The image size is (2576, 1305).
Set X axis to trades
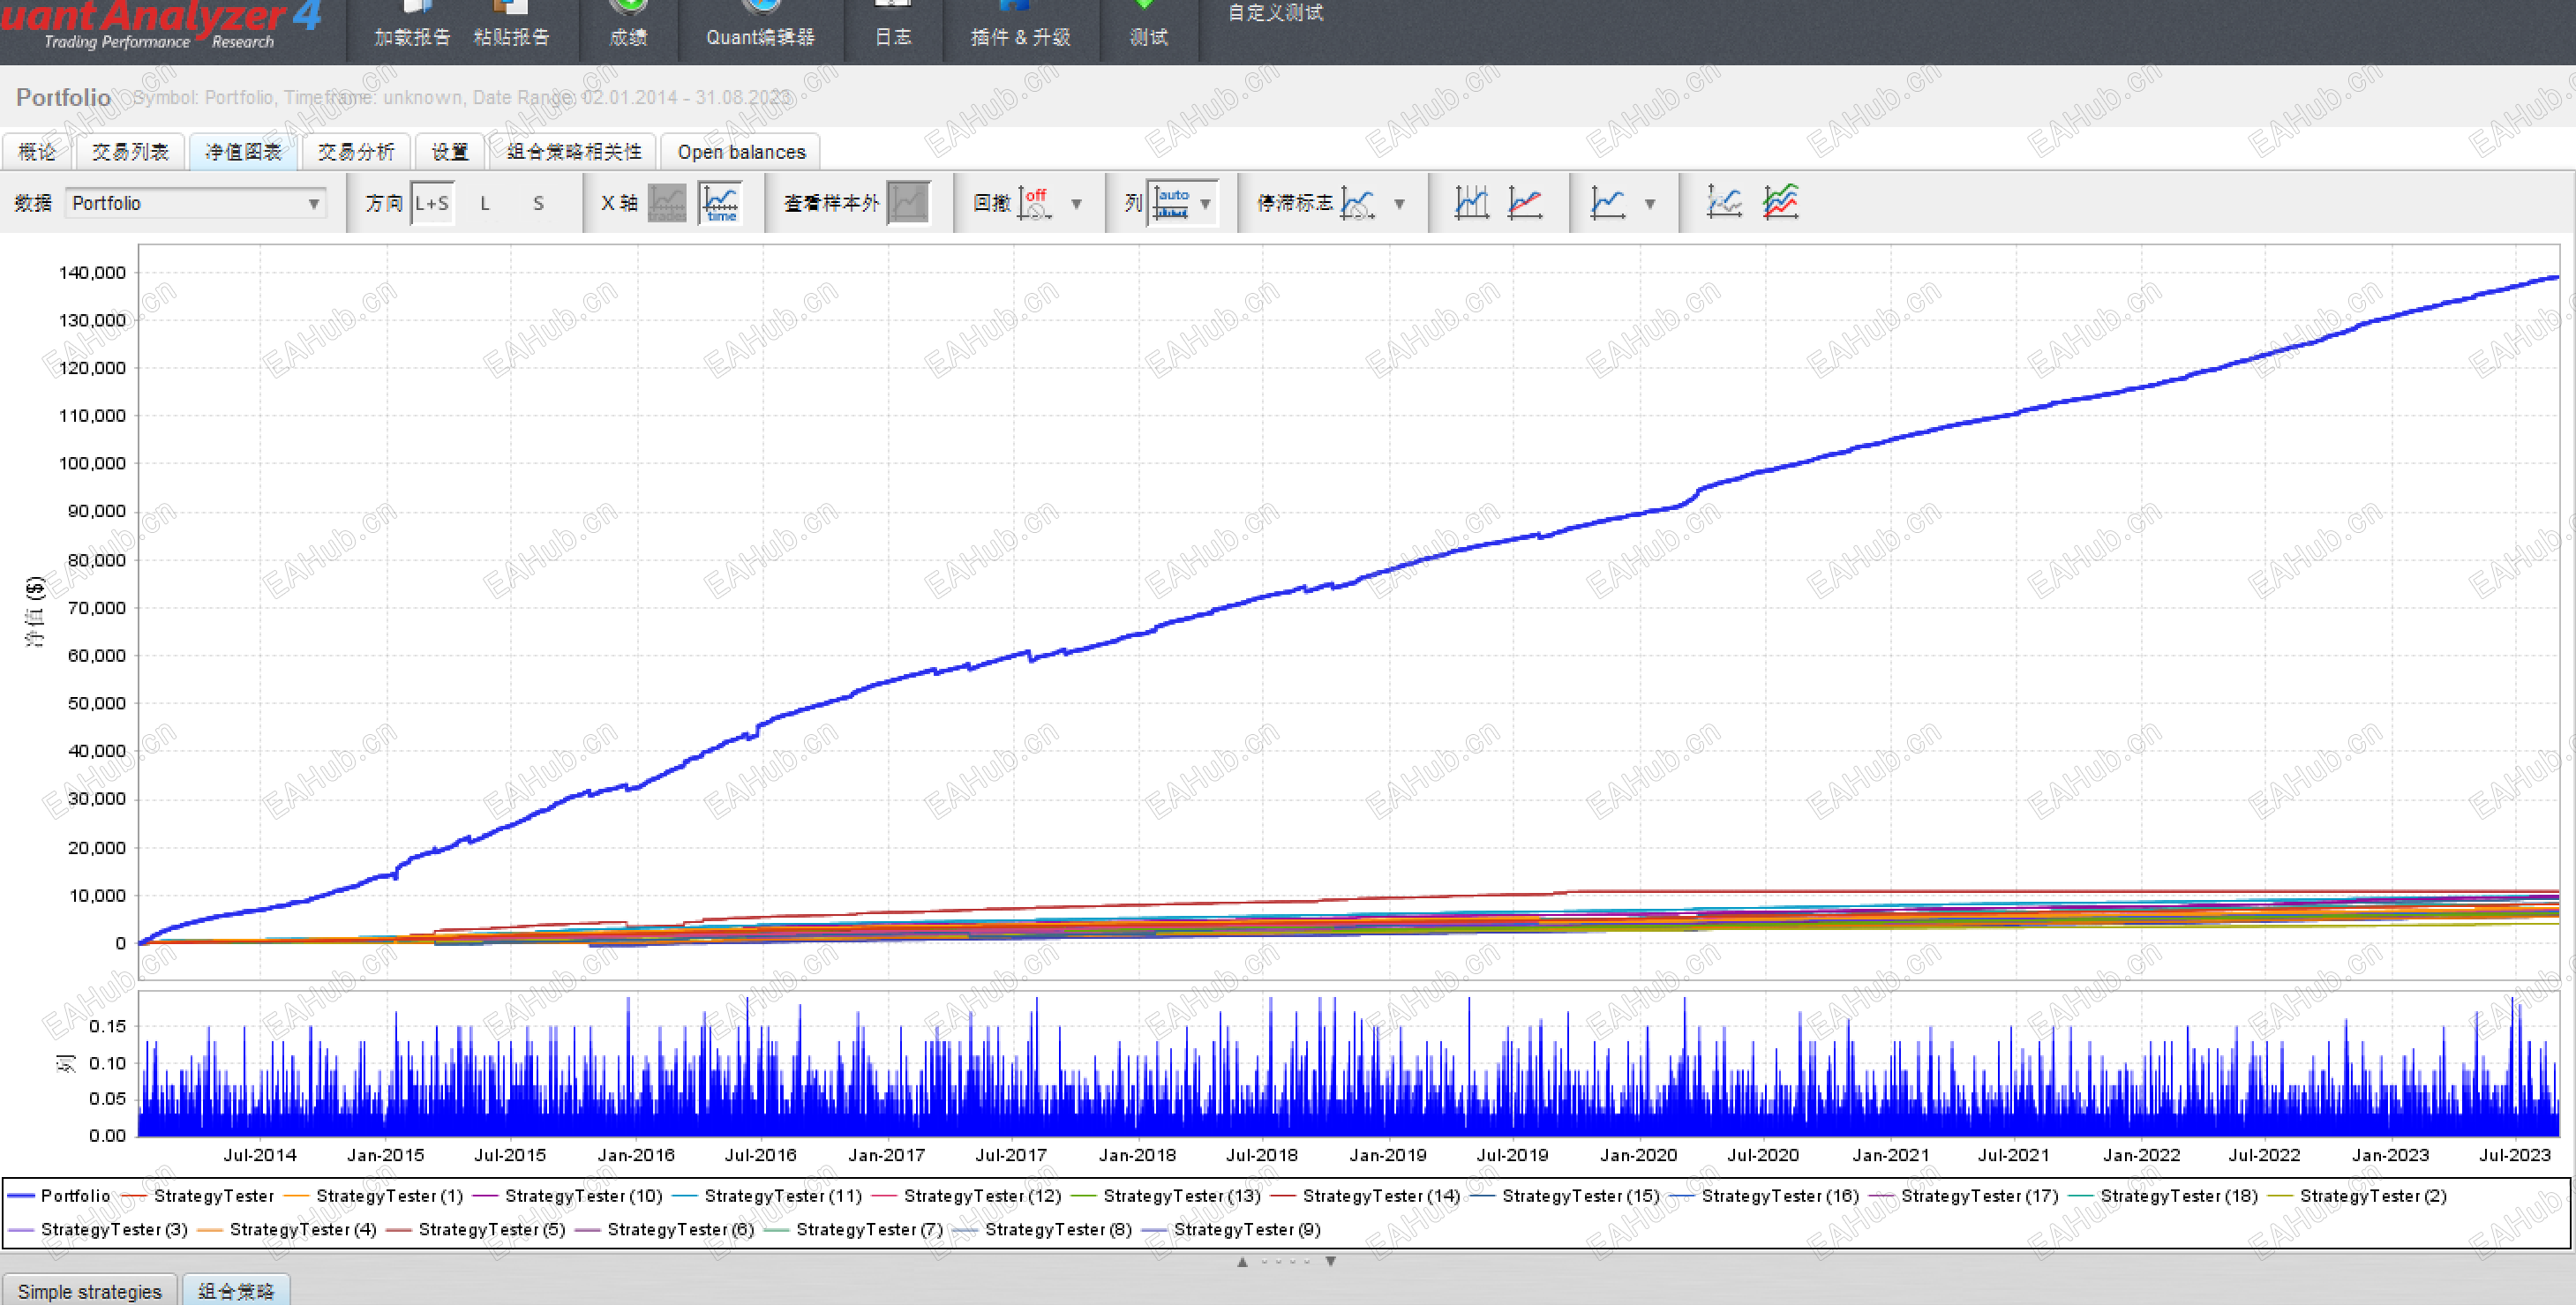[667, 203]
